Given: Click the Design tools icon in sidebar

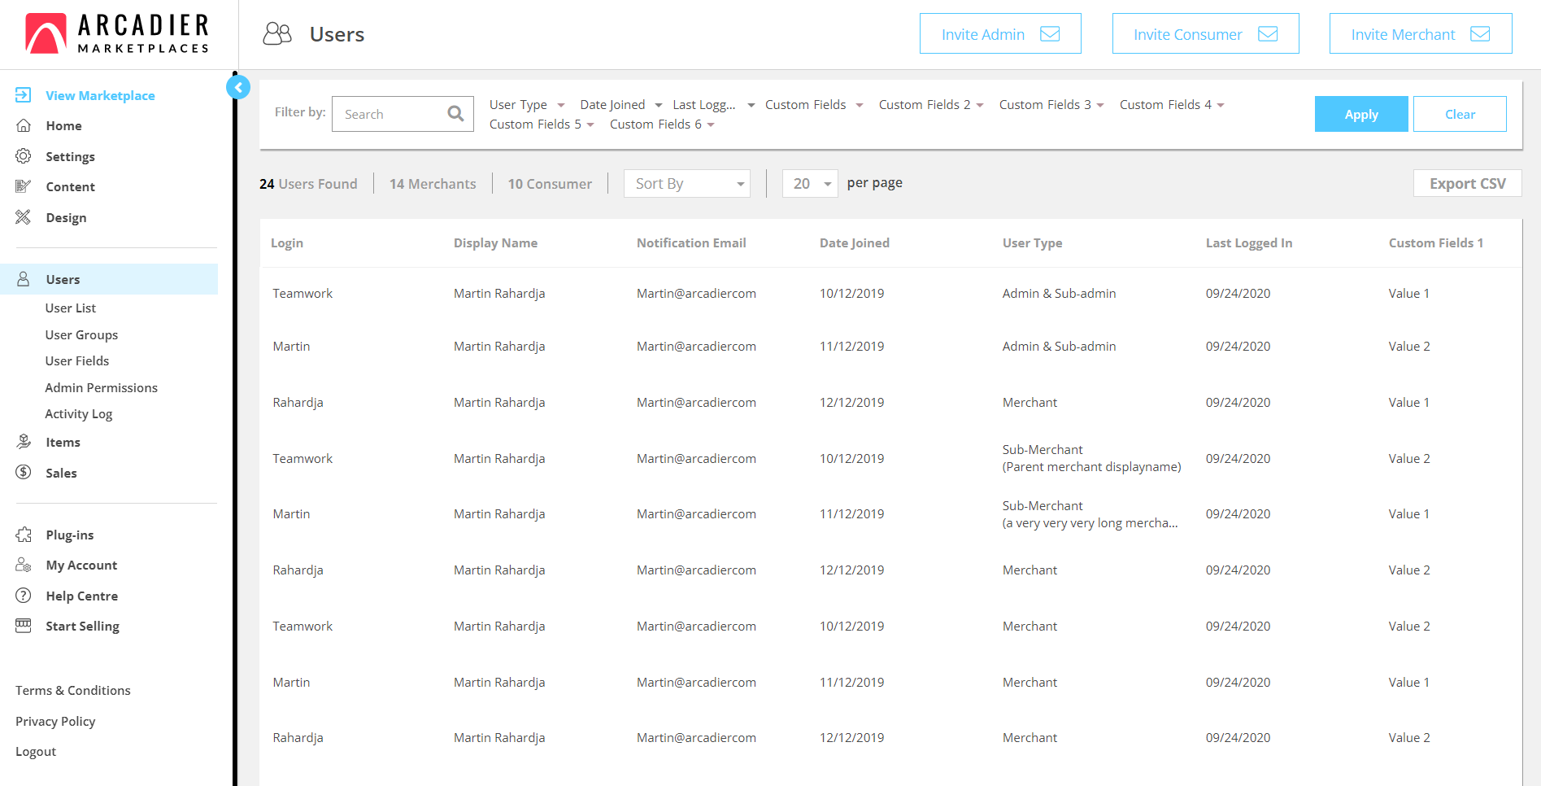Looking at the screenshot, I should (24, 217).
